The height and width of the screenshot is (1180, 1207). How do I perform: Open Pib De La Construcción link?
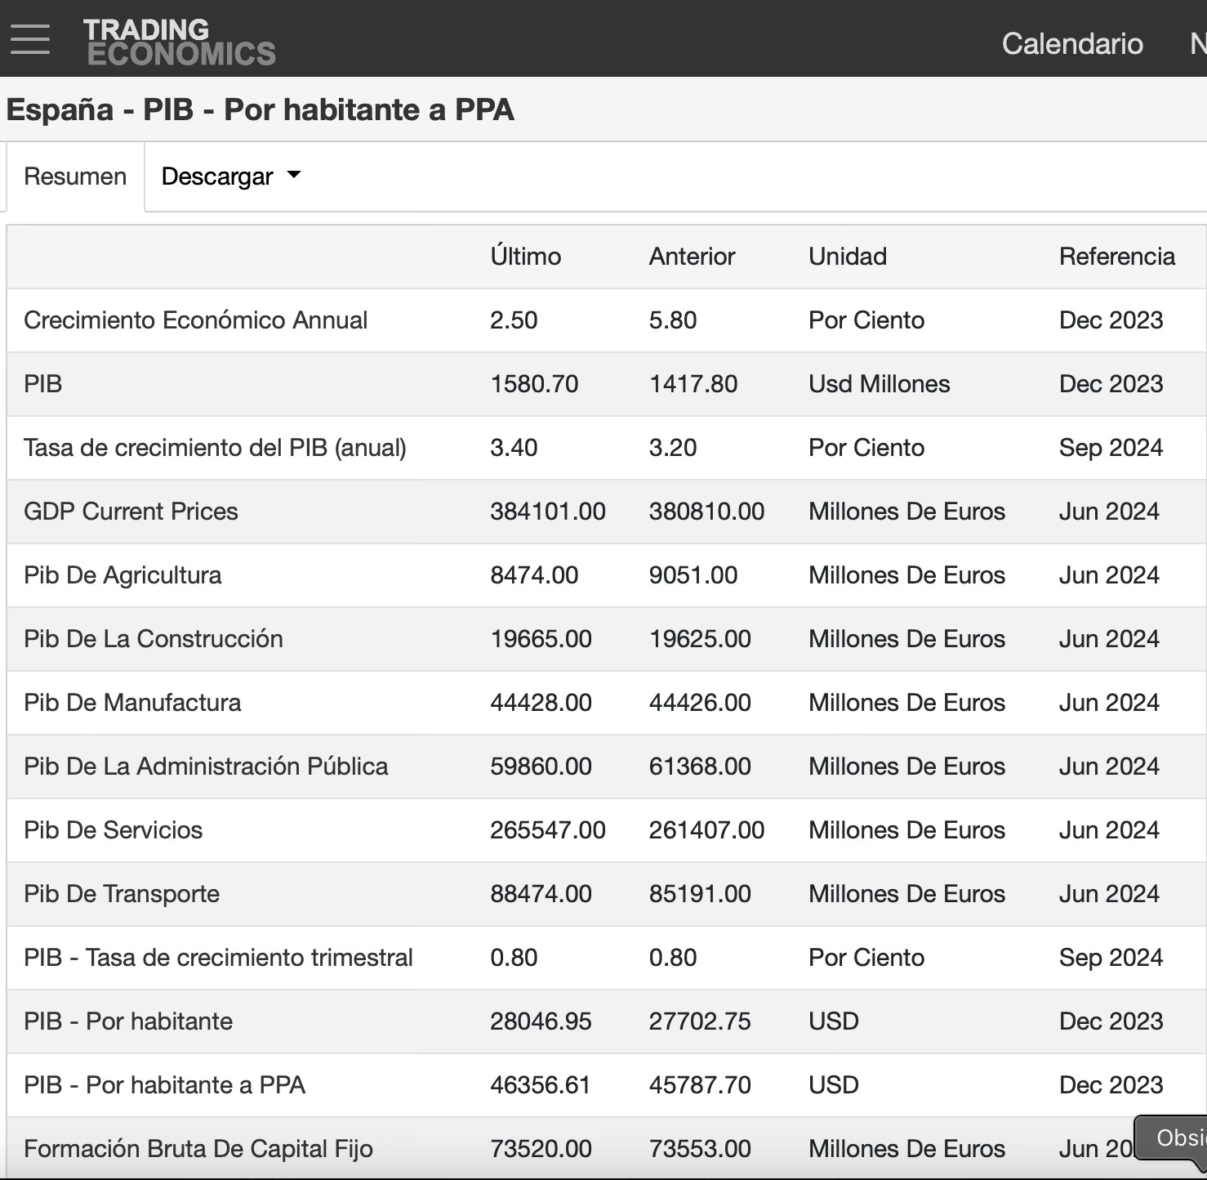coord(154,639)
